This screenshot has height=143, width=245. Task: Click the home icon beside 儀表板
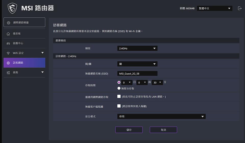click(8, 34)
